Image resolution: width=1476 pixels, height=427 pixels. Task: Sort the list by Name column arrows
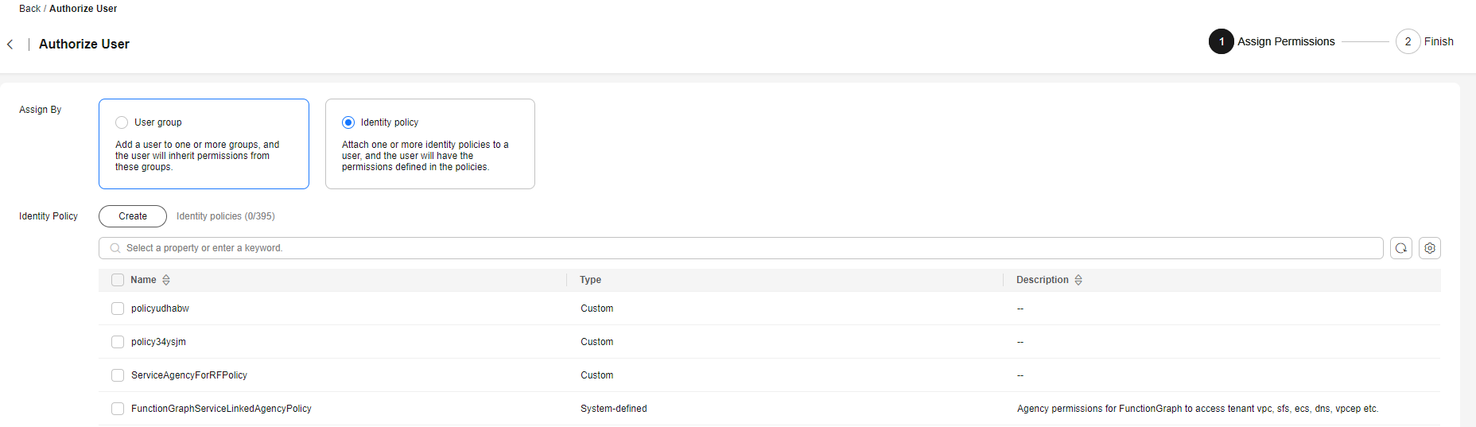(x=166, y=280)
